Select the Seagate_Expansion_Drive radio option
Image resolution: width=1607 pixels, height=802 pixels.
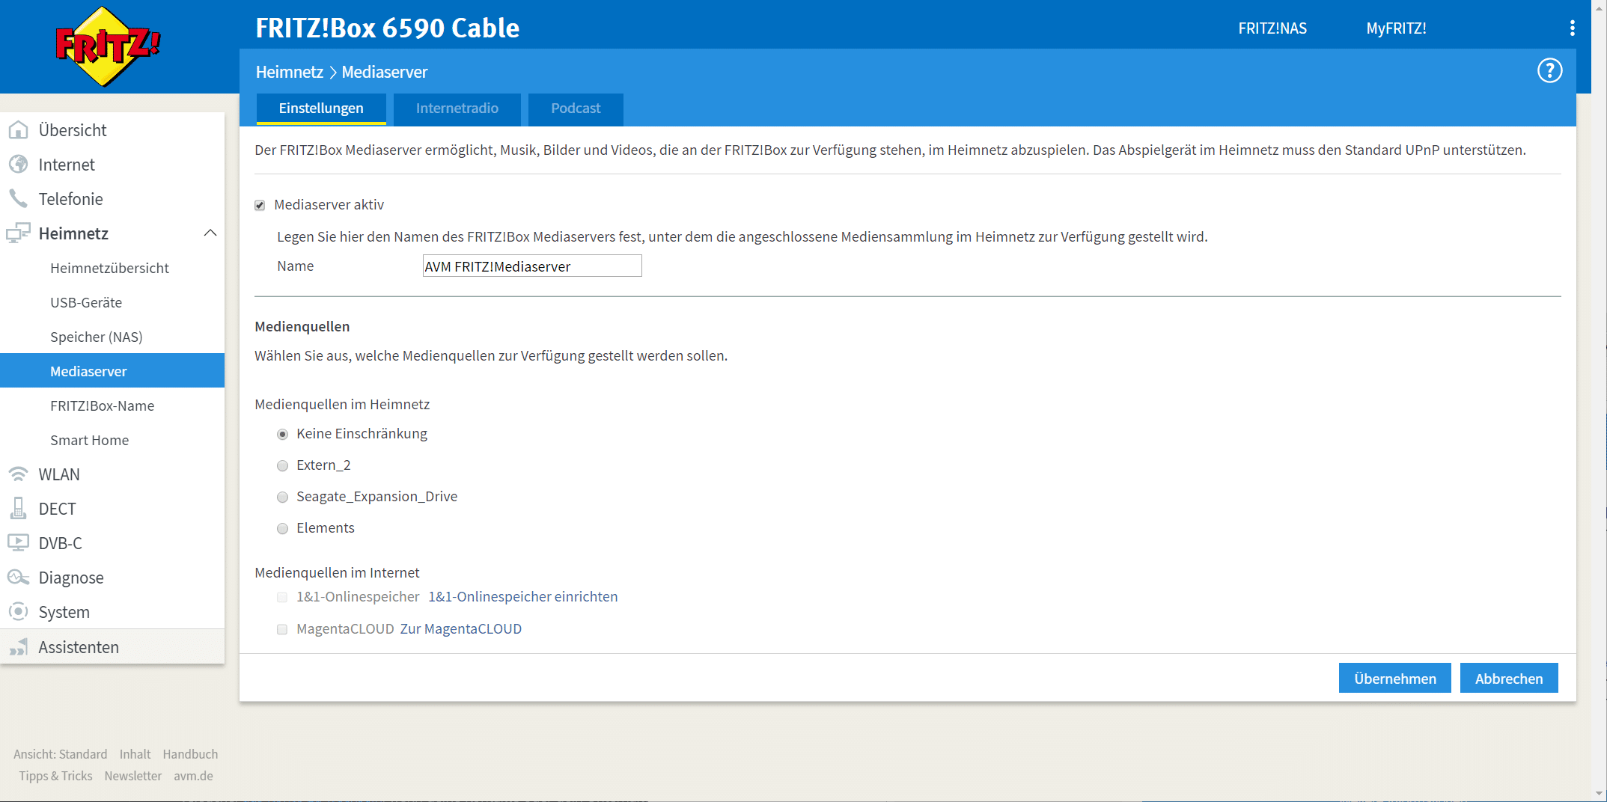click(x=282, y=498)
